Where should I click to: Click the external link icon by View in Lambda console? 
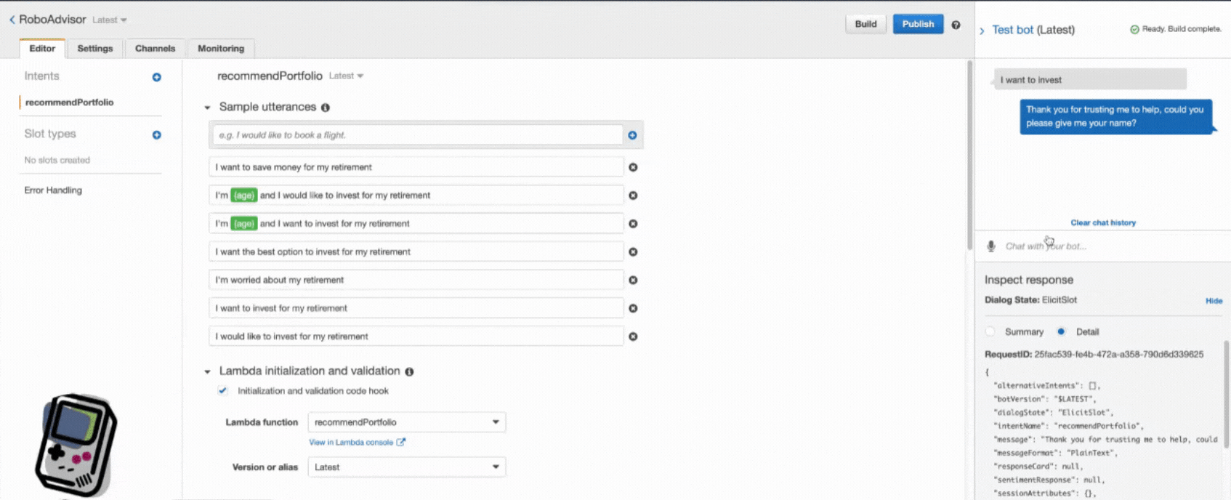point(400,442)
